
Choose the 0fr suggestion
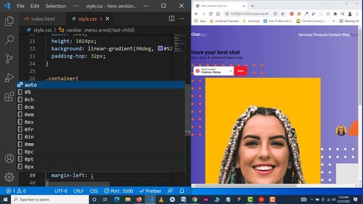pyautogui.click(x=100, y=129)
